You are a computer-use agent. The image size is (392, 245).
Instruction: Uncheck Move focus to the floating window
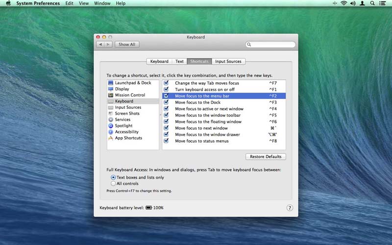point(166,122)
